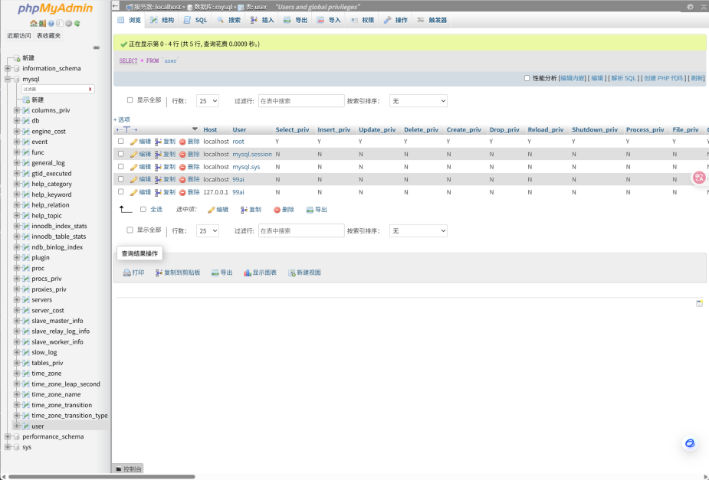This screenshot has width=709, height=480.
Task: Sort by Select_priv column header
Action: (292, 129)
